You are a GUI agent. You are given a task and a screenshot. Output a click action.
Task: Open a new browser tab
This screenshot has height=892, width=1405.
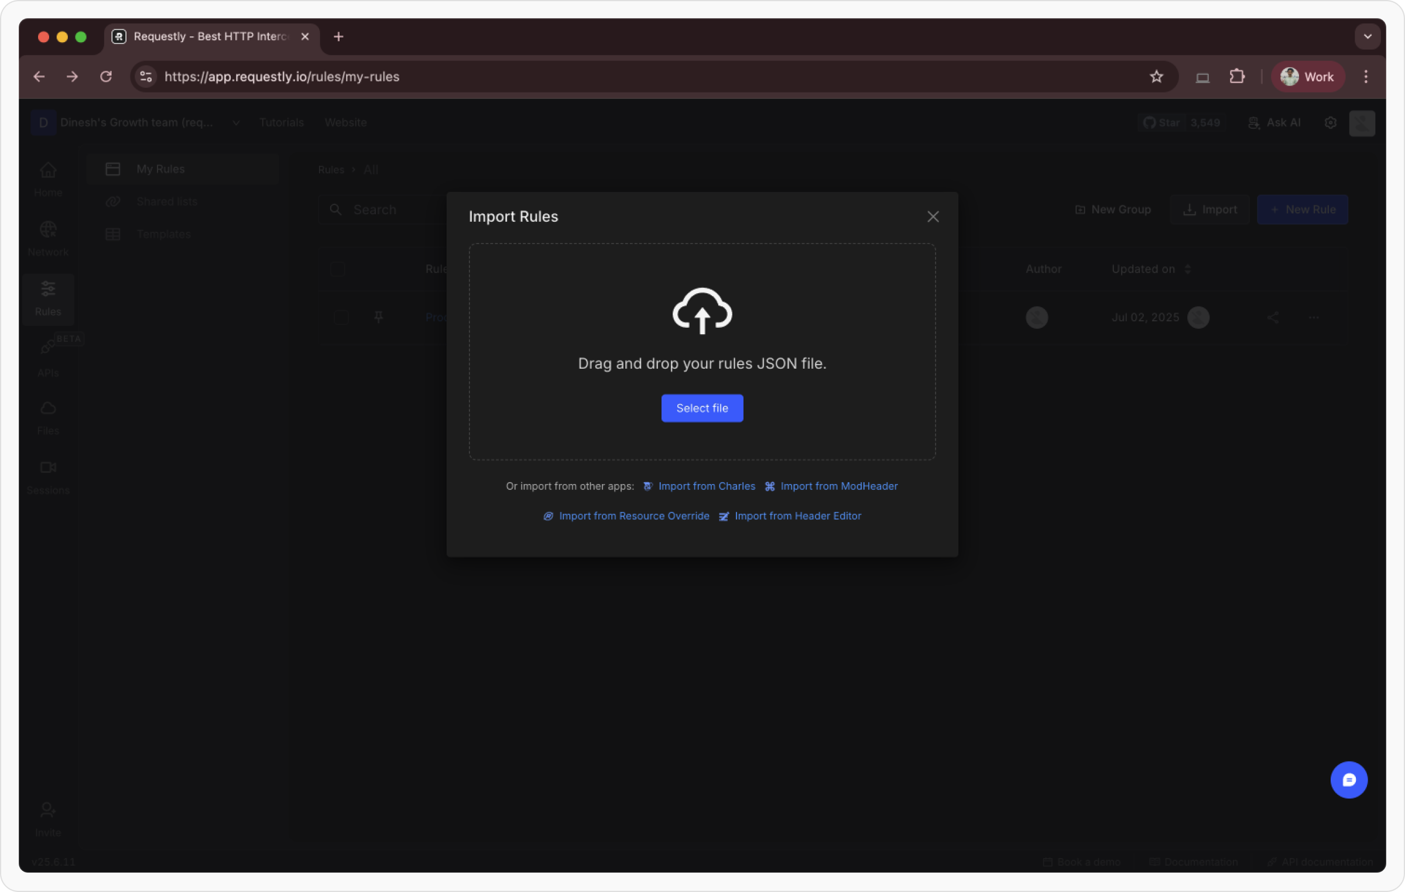pyautogui.click(x=338, y=37)
